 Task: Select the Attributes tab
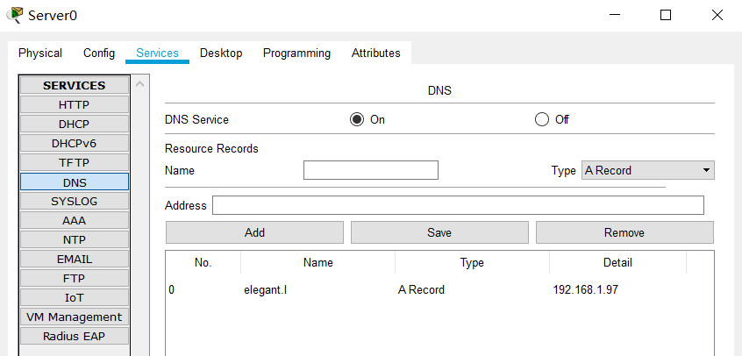point(375,53)
